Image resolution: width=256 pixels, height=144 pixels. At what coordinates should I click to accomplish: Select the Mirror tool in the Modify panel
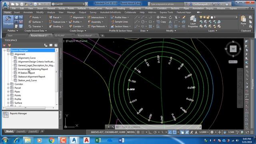170,22
